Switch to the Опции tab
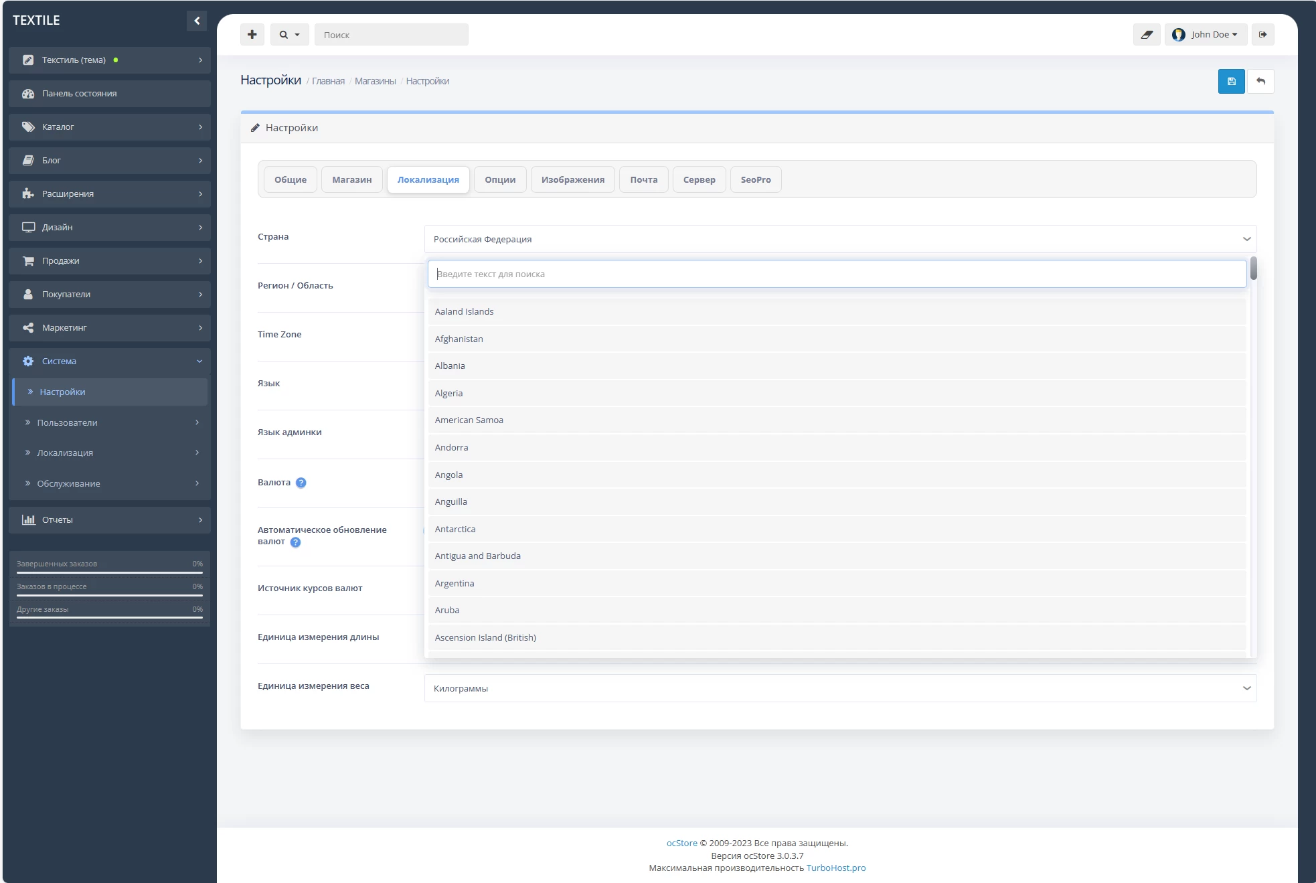Screen dimensions: 1316x883 coord(500,179)
